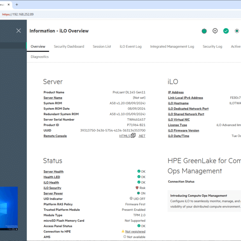Click the IP Address link
The height and width of the screenshot is (241, 241).
[176, 92]
